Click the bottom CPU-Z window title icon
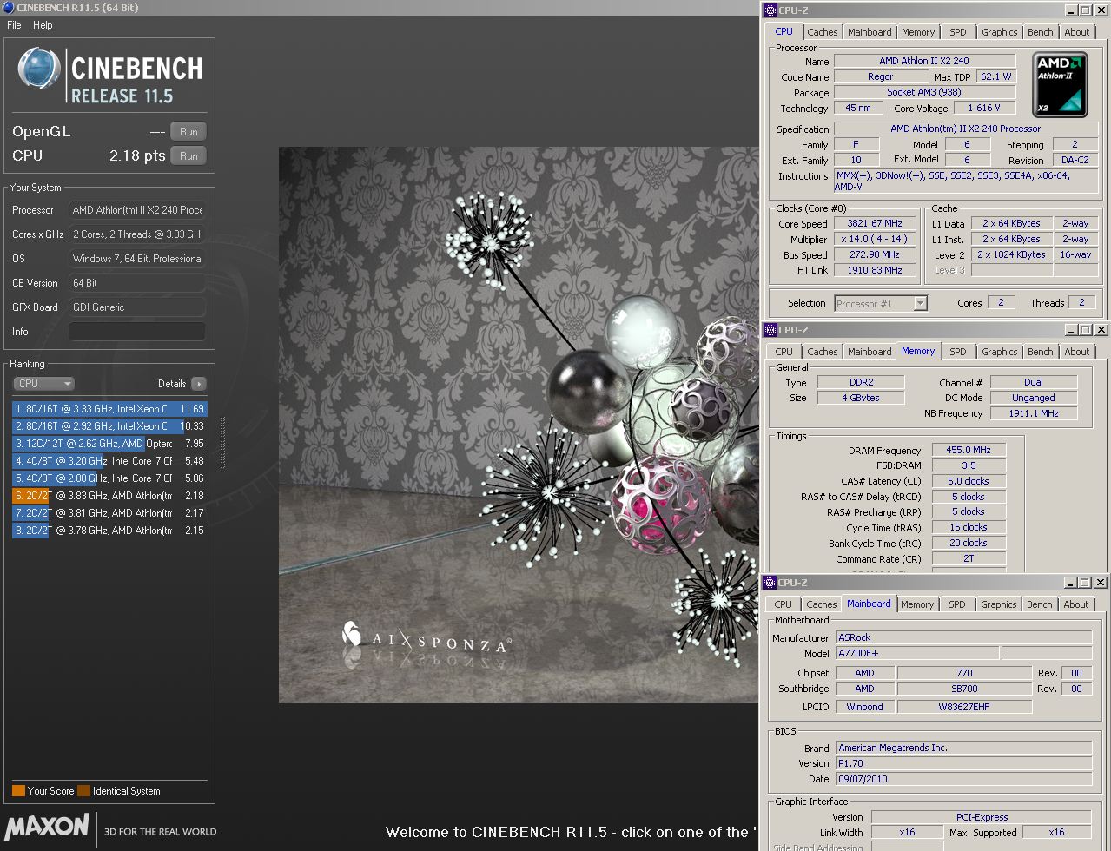The height and width of the screenshot is (851, 1111). [x=770, y=583]
